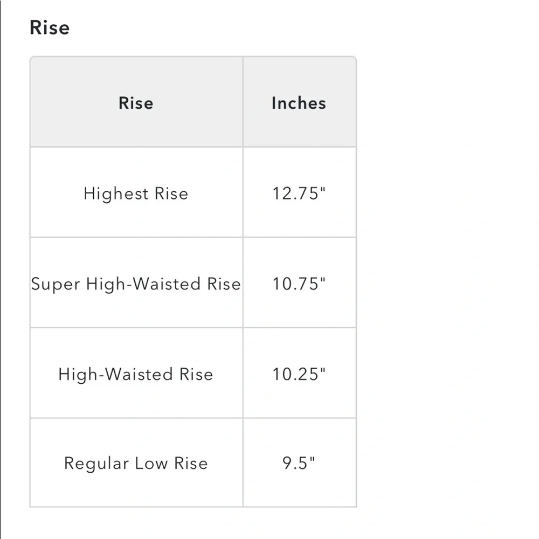Image resolution: width=539 pixels, height=539 pixels.
Task: Click the bold "Rise" heading above the table
Action: 50,27
